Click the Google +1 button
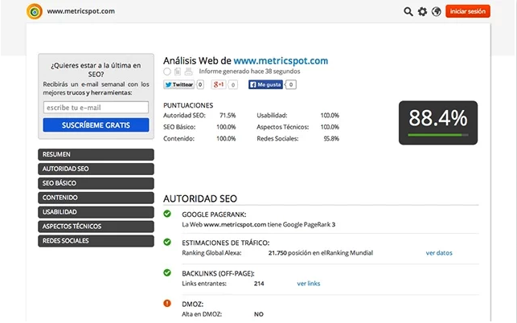Screen dimensions: 517x323 (x=219, y=84)
